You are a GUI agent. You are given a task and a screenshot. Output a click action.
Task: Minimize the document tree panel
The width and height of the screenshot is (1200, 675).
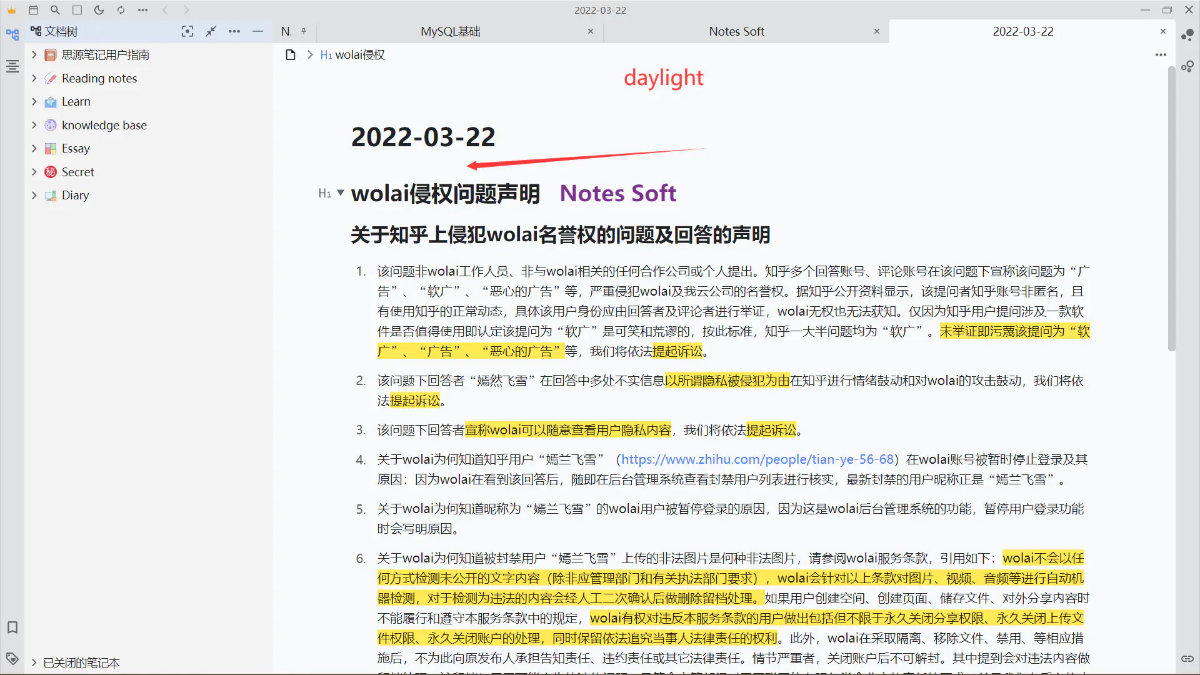257,31
